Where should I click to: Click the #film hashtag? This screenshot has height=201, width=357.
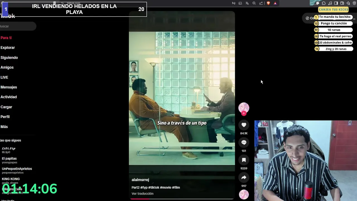pos(176,188)
